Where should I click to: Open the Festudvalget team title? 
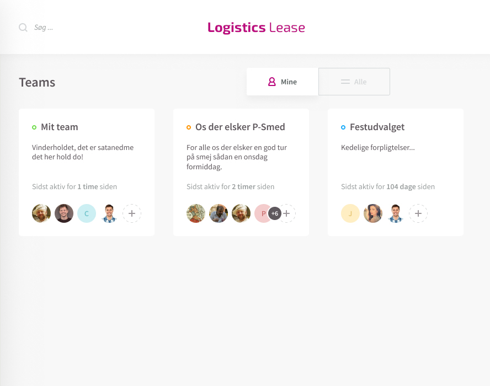377,127
